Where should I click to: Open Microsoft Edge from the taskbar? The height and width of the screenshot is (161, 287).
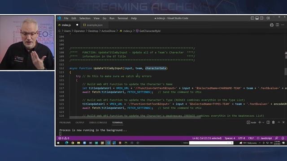coord(67,143)
